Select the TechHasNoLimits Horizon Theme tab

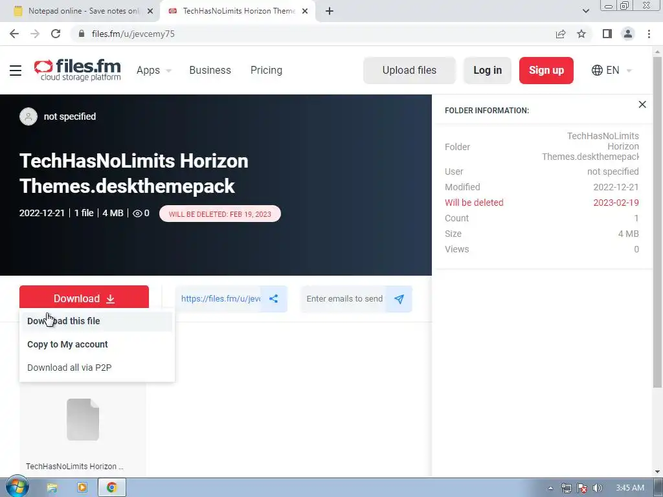[x=238, y=11]
